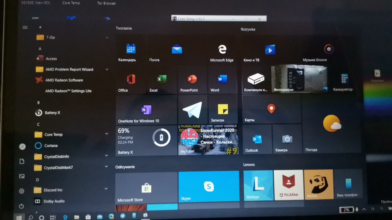This screenshot has height=220, width=392.
Task: Launch the Skype tile
Action: click(x=209, y=186)
